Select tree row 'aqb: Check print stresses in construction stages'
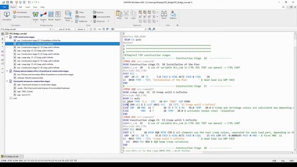The width and height of the screenshot is (297, 167). (37, 84)
